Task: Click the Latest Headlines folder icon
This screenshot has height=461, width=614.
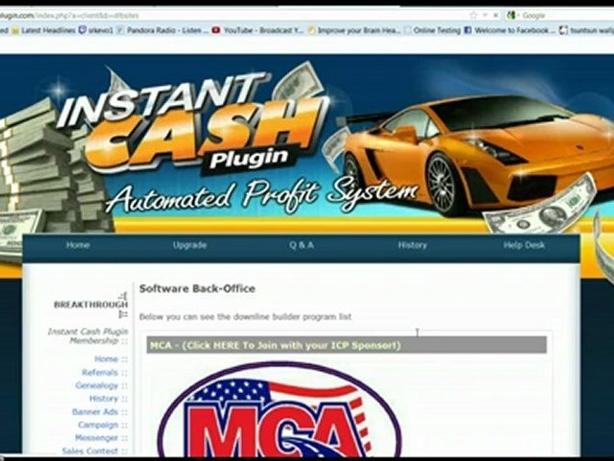Action: tap(15, 30)
